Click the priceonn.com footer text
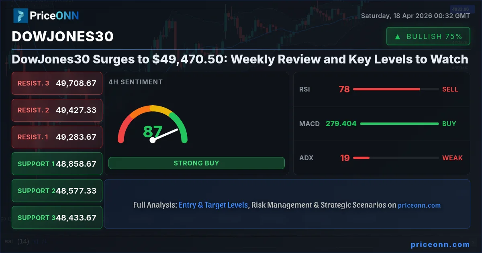 point(440,245)
